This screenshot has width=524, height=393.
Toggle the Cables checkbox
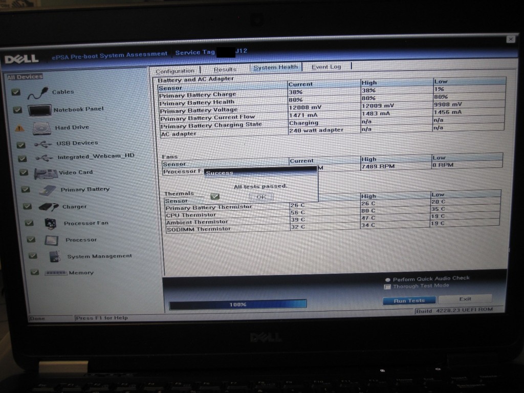pyautogui.click(x=16, y=92)
